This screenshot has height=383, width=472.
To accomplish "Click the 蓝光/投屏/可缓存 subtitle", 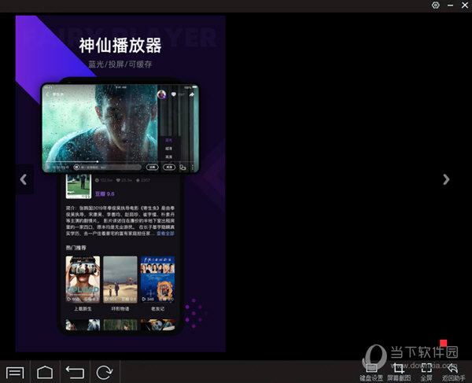I will coord(120,64).
